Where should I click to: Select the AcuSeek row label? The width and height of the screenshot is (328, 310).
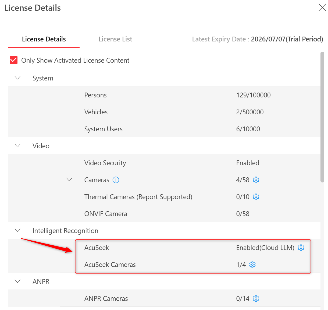pos(97,248)
